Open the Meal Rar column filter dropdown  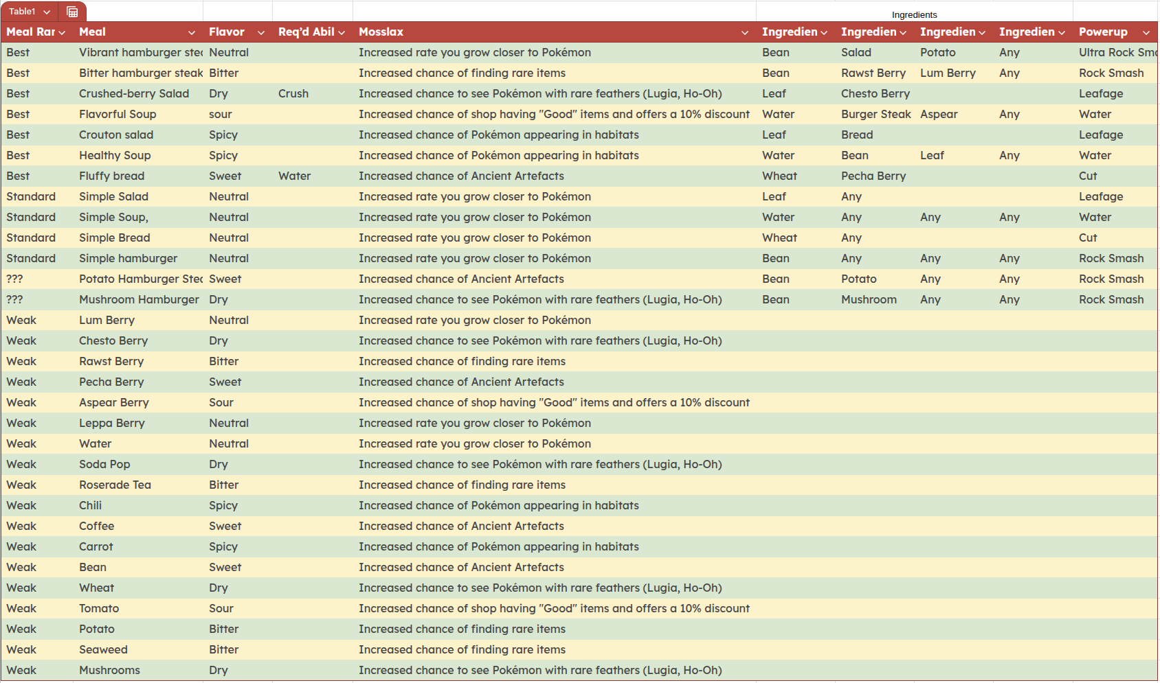coord(62,32)
